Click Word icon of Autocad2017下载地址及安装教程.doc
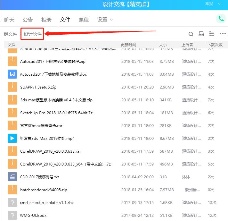228x221 pixels. [12, 74]
